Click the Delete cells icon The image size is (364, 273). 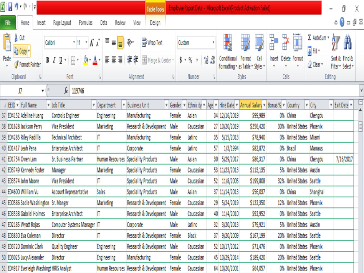(286, 42)
